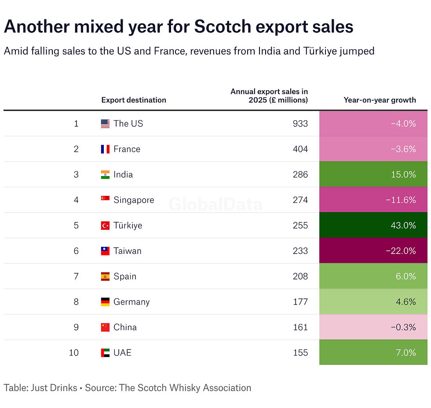This screenshot has width=431, height=408.
Task: Select the dark magenta −22.0% growth cell
Action: (373, 250)
